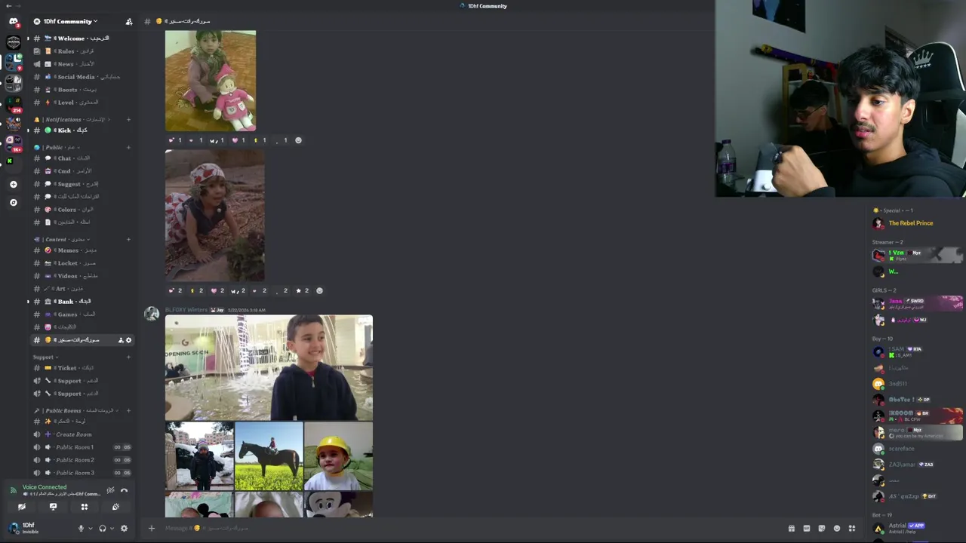Open the soundboard icon in voice panel
966x543 pixels.
115,507
